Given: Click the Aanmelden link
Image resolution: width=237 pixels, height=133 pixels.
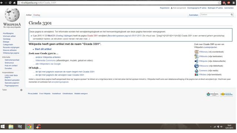Looking at the screenshot, I should [x=229, y=8].
